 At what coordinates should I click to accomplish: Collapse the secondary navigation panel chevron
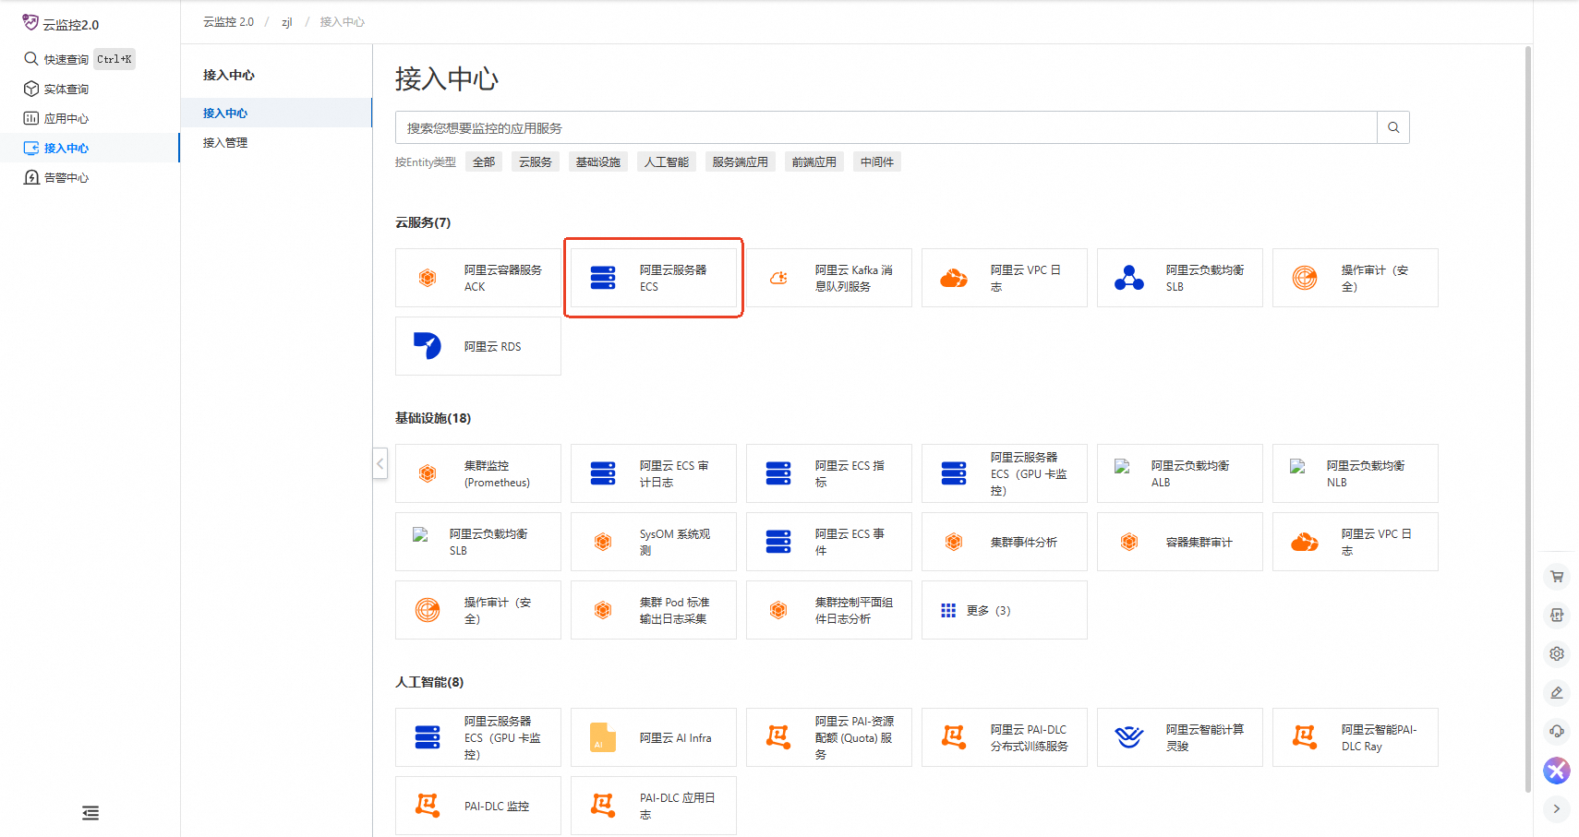(x=380, y=463)
